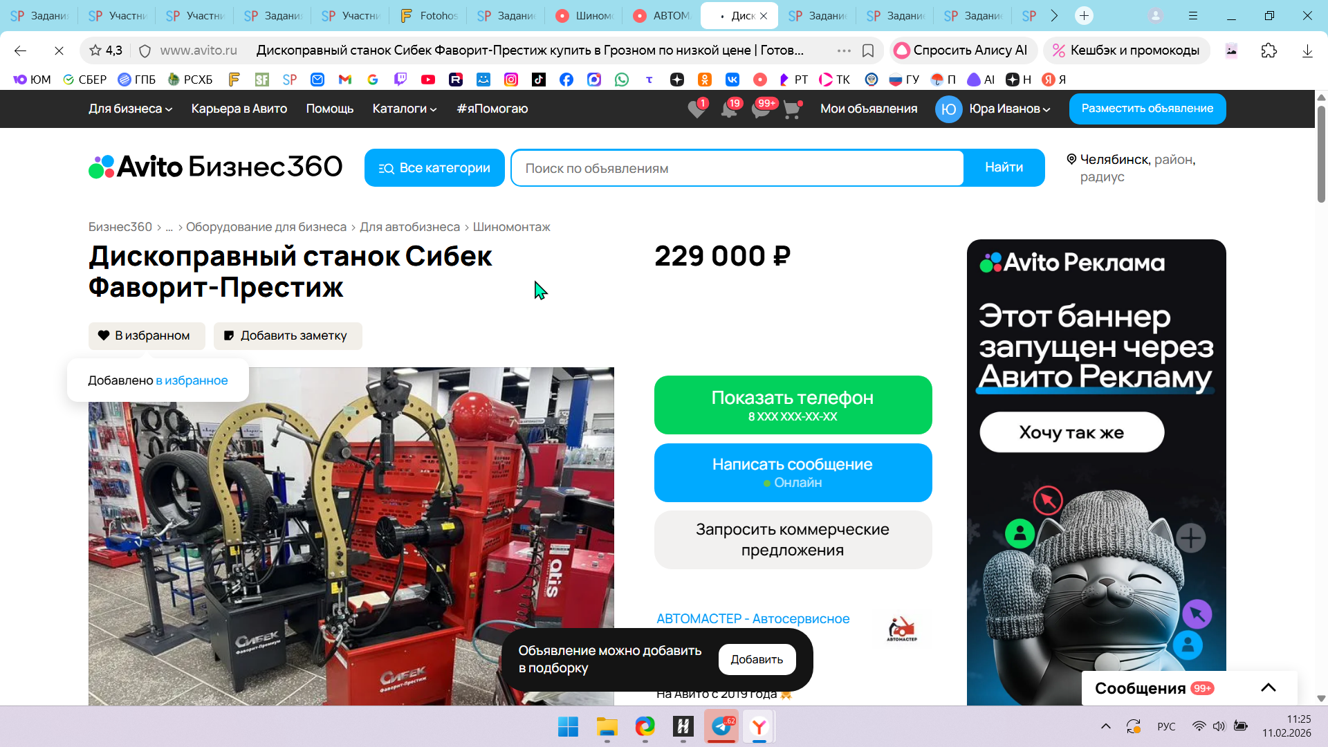Open Avito messages chat icon
1328x747 pixels.
[x=760, y=109]
